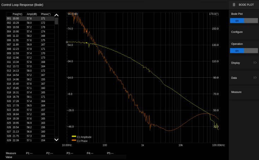
Task: Click the yellow amplitude marker dot on trace
Action: [87, 43]
